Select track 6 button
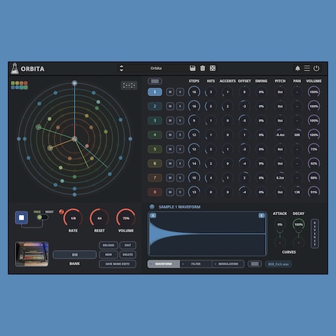Viewport: 336px width, 336px height. point(155,163)
